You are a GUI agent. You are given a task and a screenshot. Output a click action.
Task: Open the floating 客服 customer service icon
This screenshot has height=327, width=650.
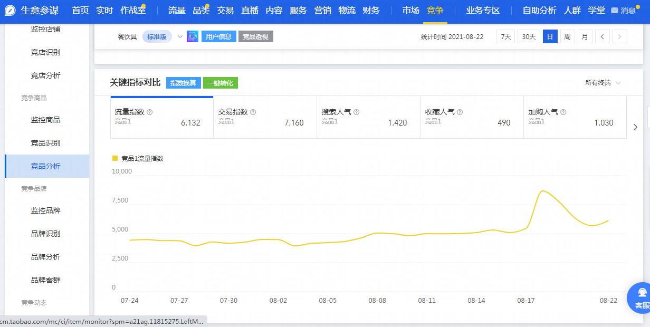(640, 298)
